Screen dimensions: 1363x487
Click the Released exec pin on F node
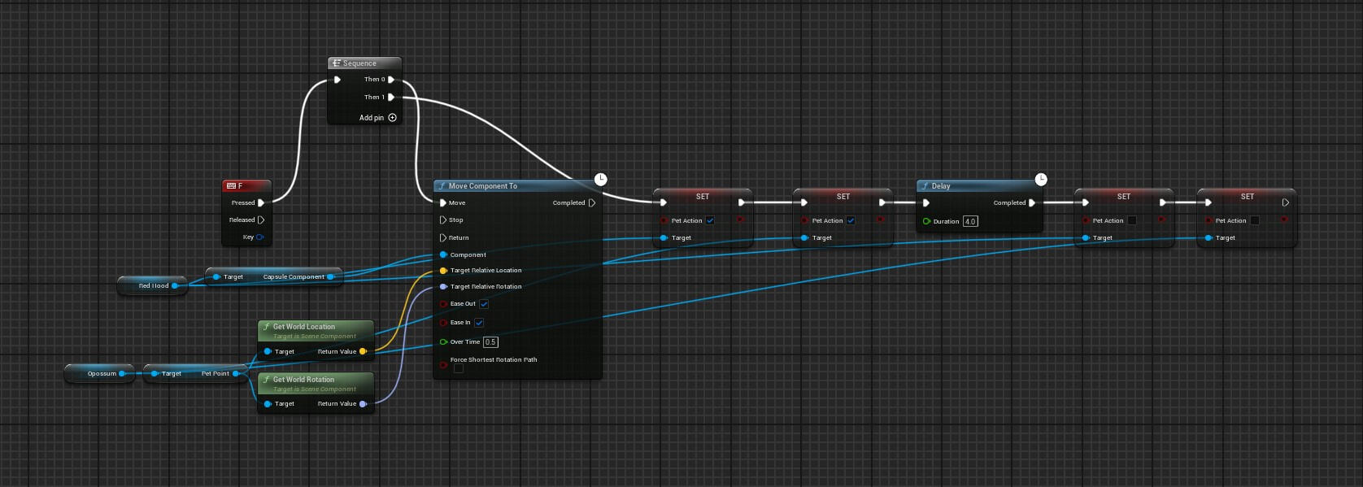261,220
